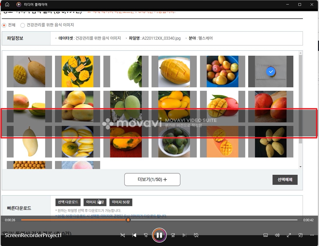Select the mango popsicles on yellow background thumbnail
Viewport: 319px width, 246px height.
(x=77, y=72)
